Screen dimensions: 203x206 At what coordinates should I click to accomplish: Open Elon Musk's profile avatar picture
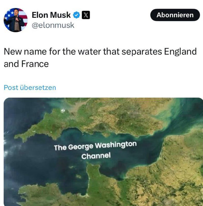(16, 20)
